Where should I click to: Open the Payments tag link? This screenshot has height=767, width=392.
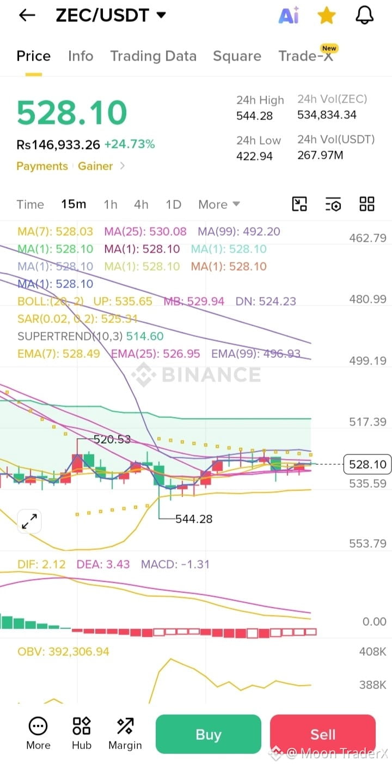click(x=42, y=166)
